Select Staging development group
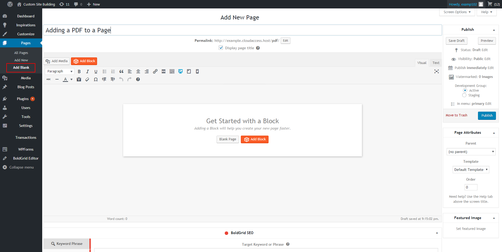This screenshot has width=502, height=252. (x=464, y=95)
